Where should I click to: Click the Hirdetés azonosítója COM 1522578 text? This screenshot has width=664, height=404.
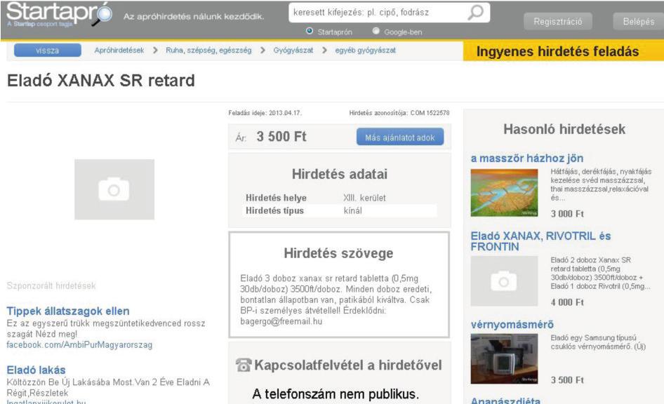coord(399,113)
